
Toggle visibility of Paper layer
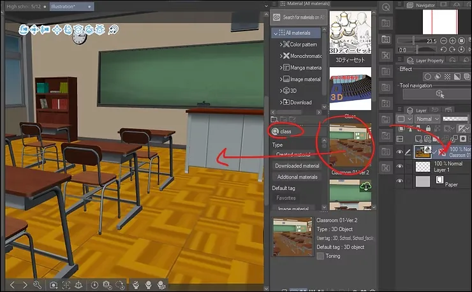tap(399, 181)
